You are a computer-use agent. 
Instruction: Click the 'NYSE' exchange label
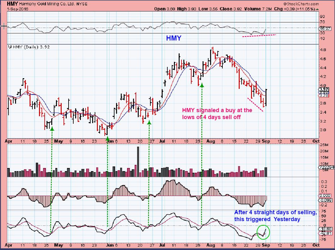[82, 4]
